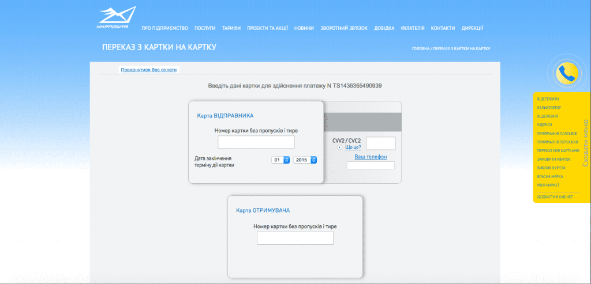Focus the CVV2 / CVC2 input field
This screenshot has width=591, height=284.
tap(381, 143)
